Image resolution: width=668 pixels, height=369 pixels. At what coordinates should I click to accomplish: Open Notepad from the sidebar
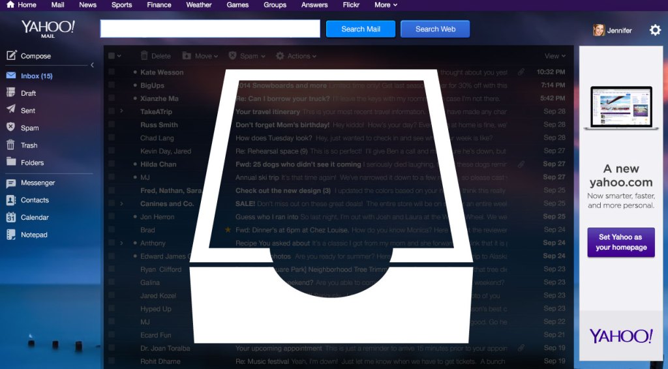[x=27, y=235]
